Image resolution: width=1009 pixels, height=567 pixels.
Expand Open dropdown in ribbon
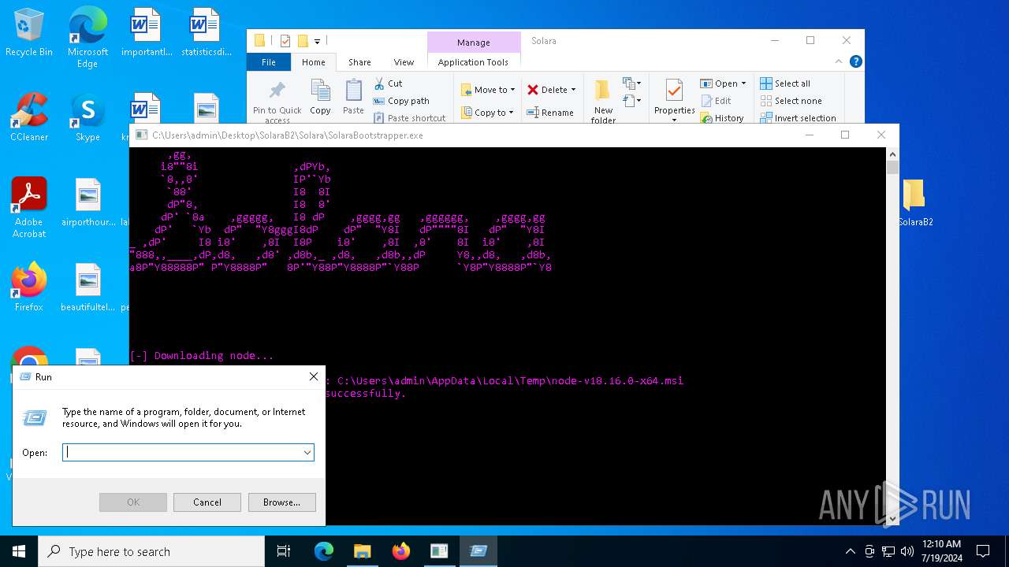743,83
